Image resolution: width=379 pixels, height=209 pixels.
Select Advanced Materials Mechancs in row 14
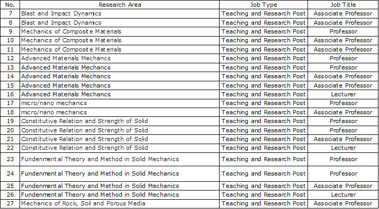(x=120, y=76)
